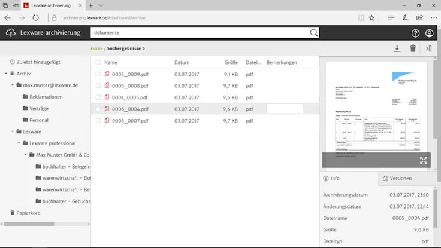Image resolution: width=441 pixels, height=248 pixels.
Task: Collapse the Lexware folder node
Action: [x=12, y=131]
